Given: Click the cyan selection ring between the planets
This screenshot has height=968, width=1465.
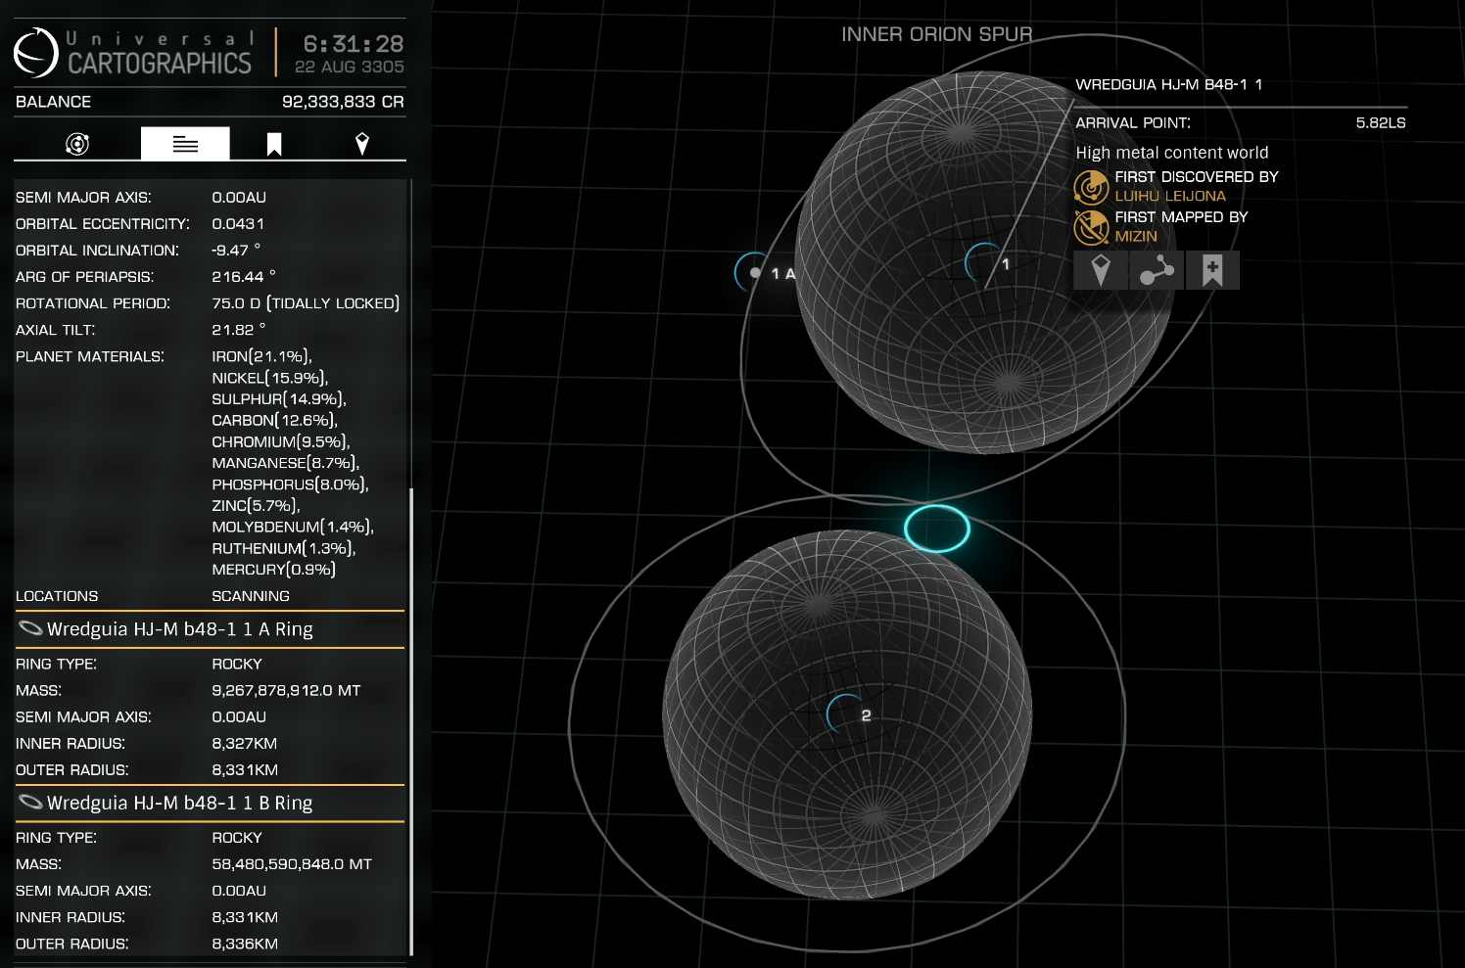Looking at the screenshot, I should 937,529.
